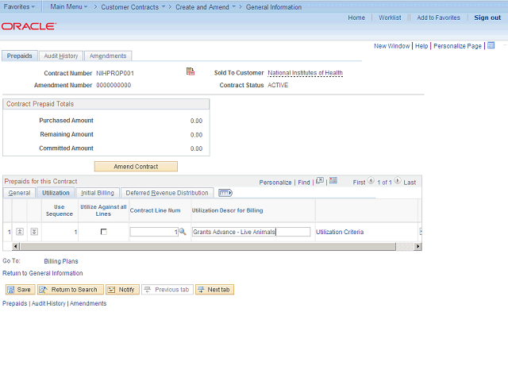
Task: Download the Prepaids grid to spreadsheet icon
Action: (x=333, y=180)
